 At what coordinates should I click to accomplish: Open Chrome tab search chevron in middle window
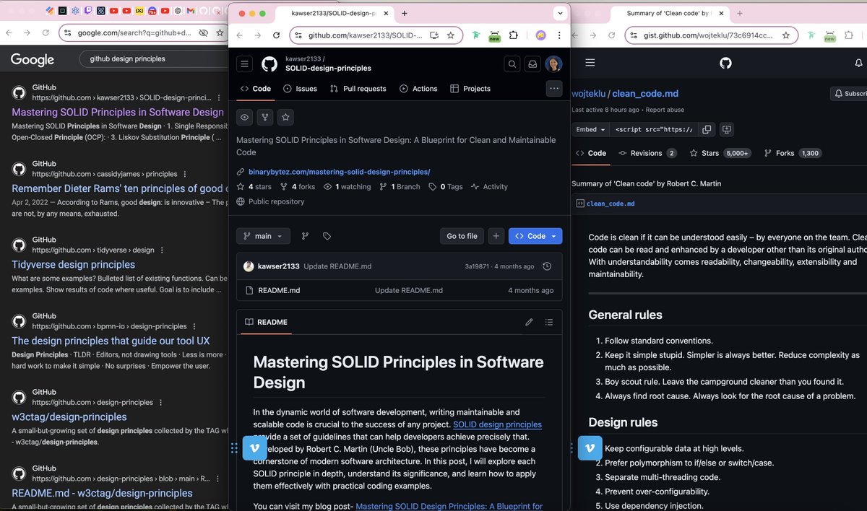click(x=561, y=13)
